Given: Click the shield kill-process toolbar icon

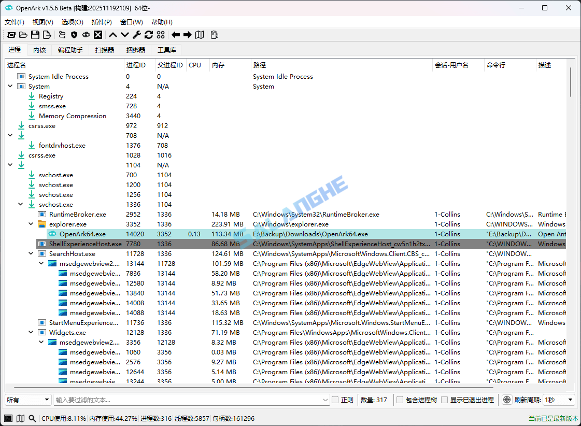Looking at the screenshot, I should (74, 35).
